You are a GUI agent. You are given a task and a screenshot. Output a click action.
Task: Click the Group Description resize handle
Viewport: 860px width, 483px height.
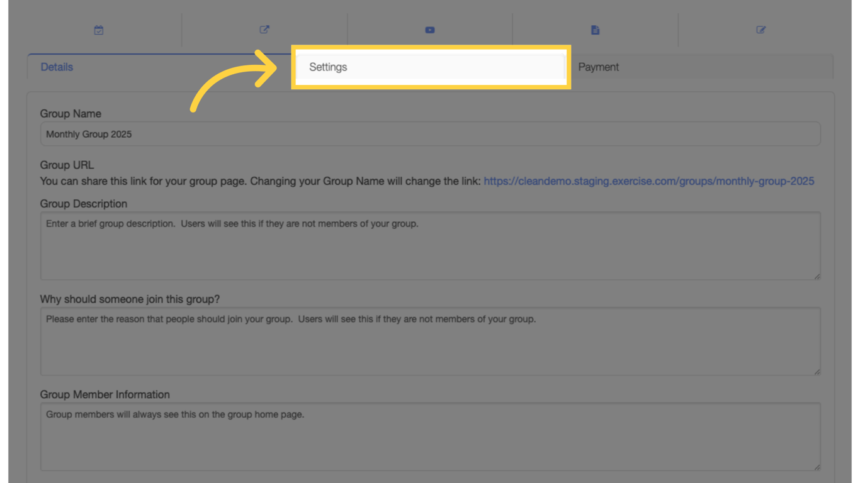point(817,277)
